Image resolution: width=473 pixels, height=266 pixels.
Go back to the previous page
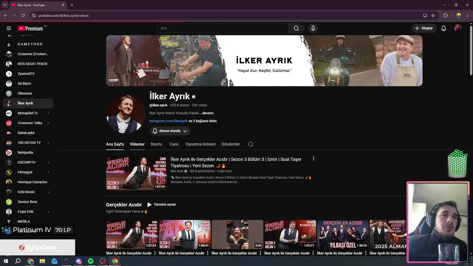point(5,16)
